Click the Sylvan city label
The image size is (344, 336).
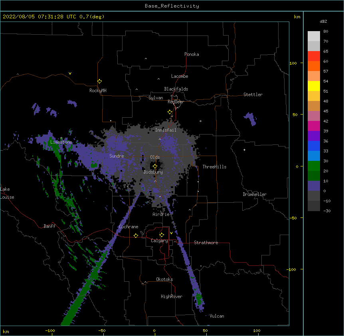[x=156, y=98]
